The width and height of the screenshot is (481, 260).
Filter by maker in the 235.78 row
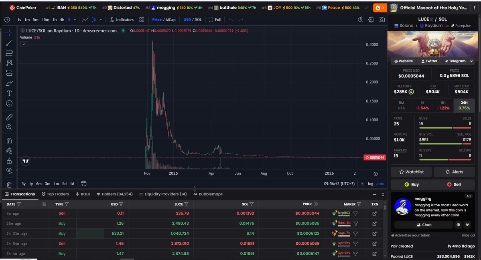coord(355,214)
